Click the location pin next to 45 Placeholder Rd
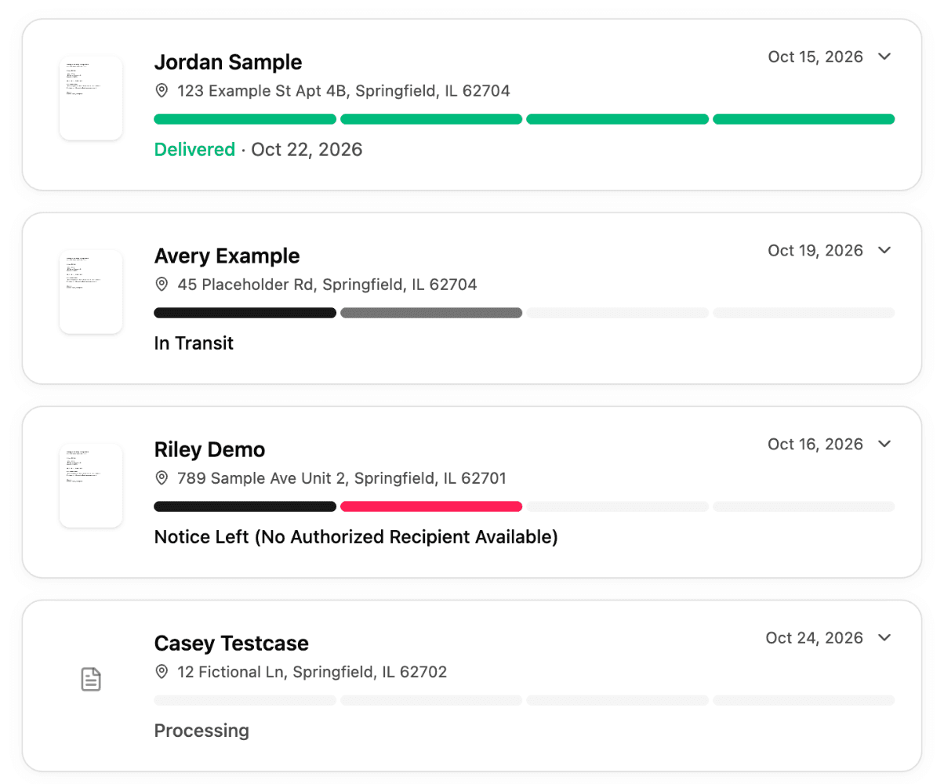This screenshot has height=784, width=944. click(162, 285)
